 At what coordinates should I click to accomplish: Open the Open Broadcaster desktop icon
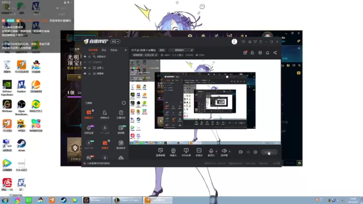[x=21, y=107]
